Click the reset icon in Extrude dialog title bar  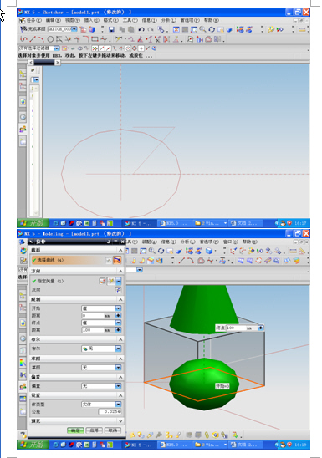[x=109, y=242]
